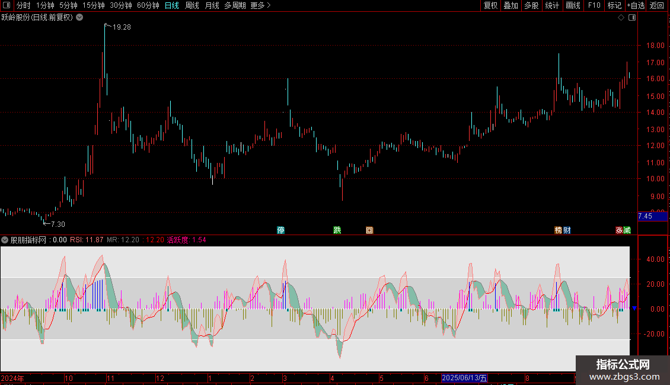Viewport: 670px width, 385px height.
Task: Click the month 12 timeline label
Action: coord(160,378)
